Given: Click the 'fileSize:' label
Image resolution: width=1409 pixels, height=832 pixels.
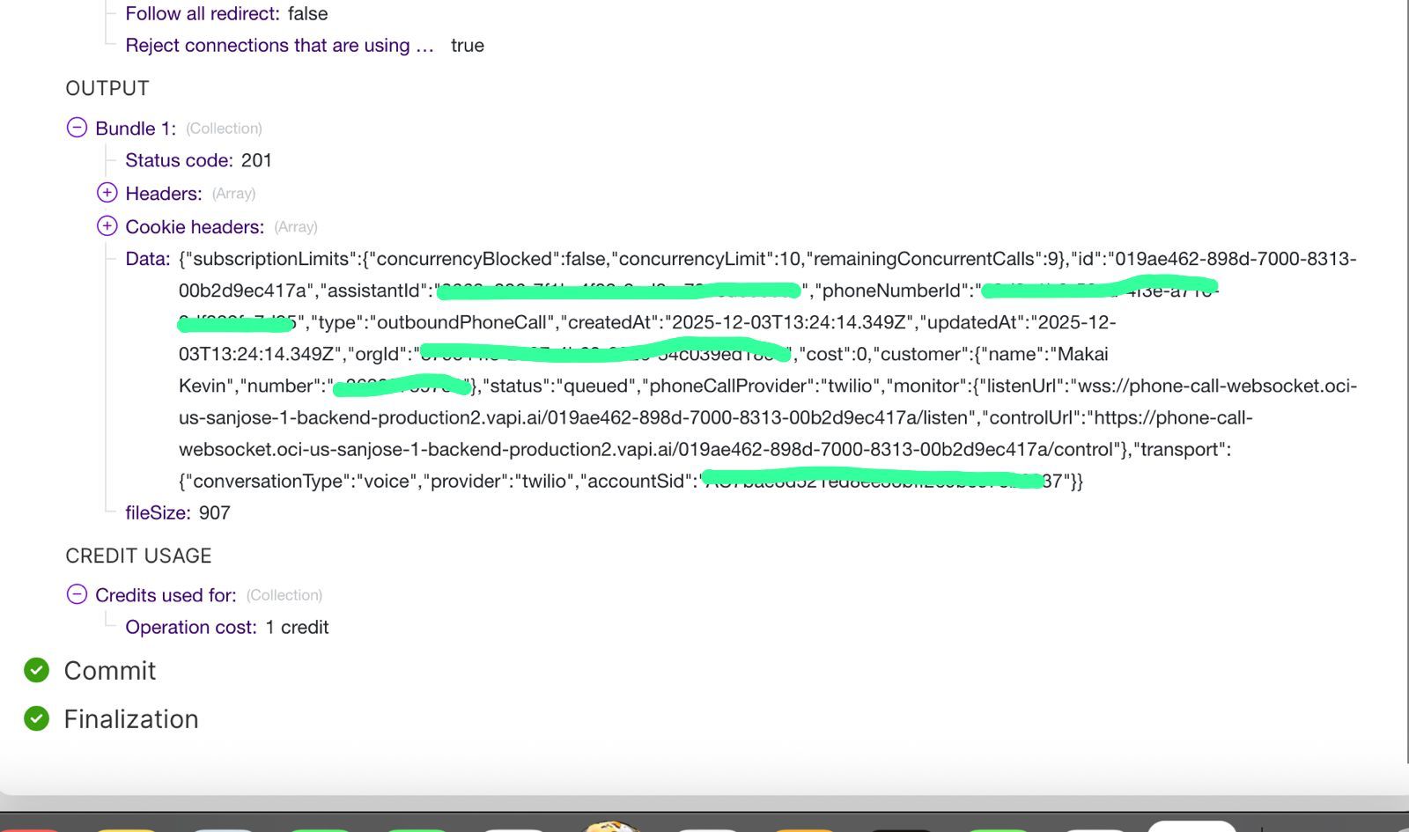Looking at the screenshot, I should tap(158, 512).
